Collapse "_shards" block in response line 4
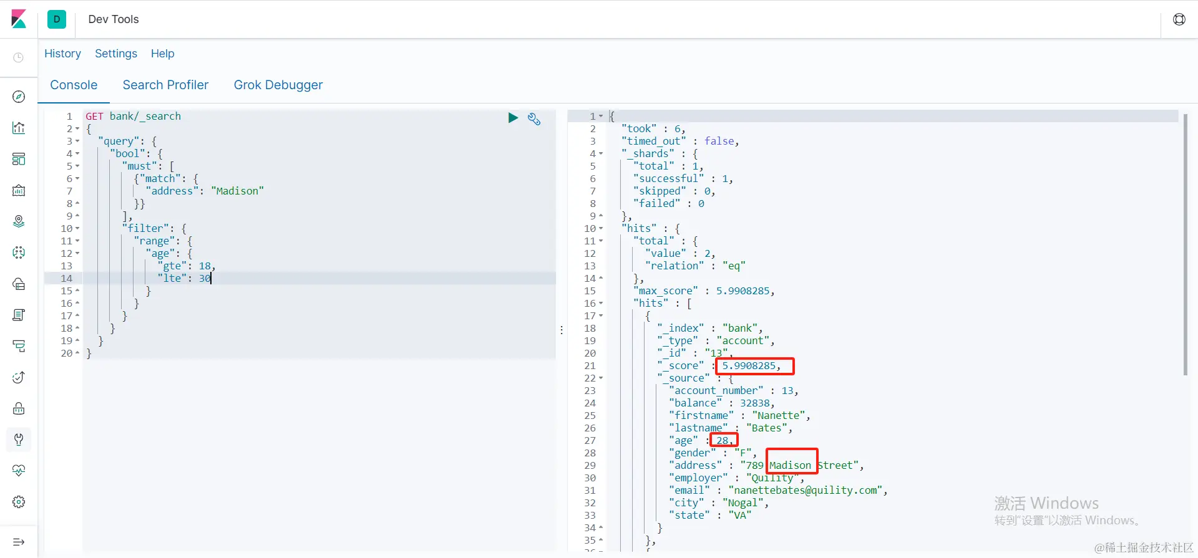This screenshot has height=558, width=1198. click(601, 154)
